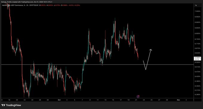Viewport: 203px width, 109px height.
Task: Click date label 24 on time axis
Action: coord(32,100)
